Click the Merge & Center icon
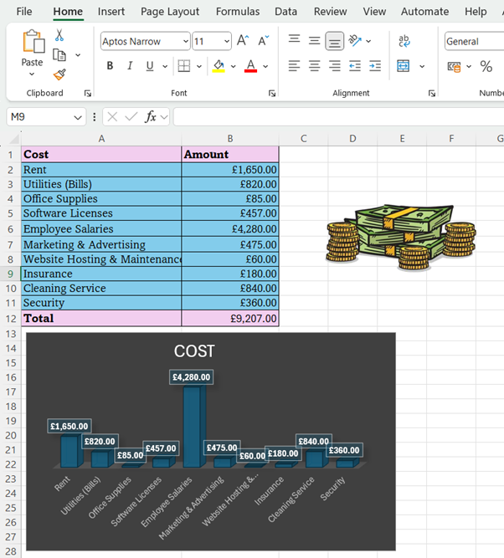 [x=404, y=66]
